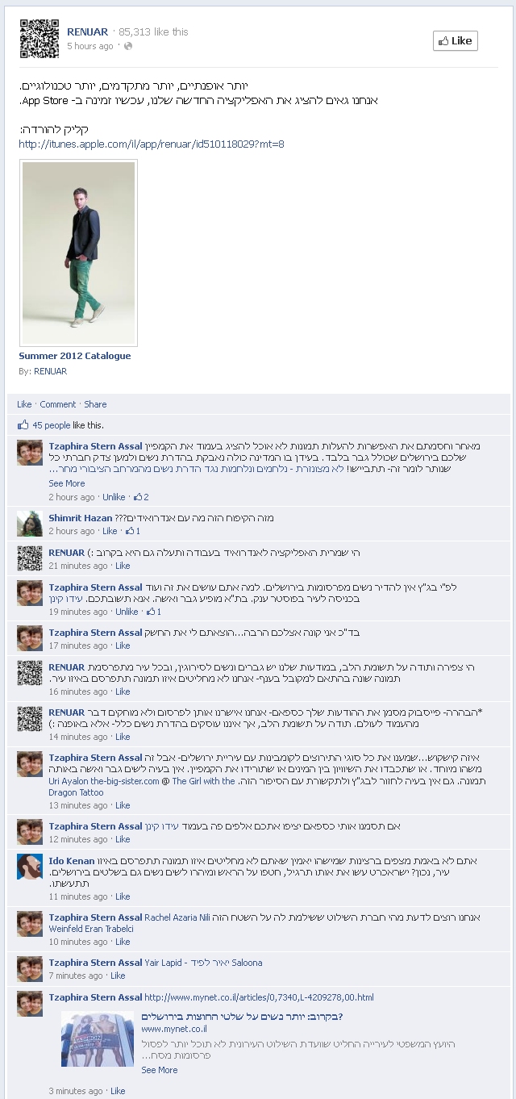Open the Summer 2012 Catalogue album link
Viewport: 516px width, 1099px height.
pyautogui.click(x=74, y=356)
